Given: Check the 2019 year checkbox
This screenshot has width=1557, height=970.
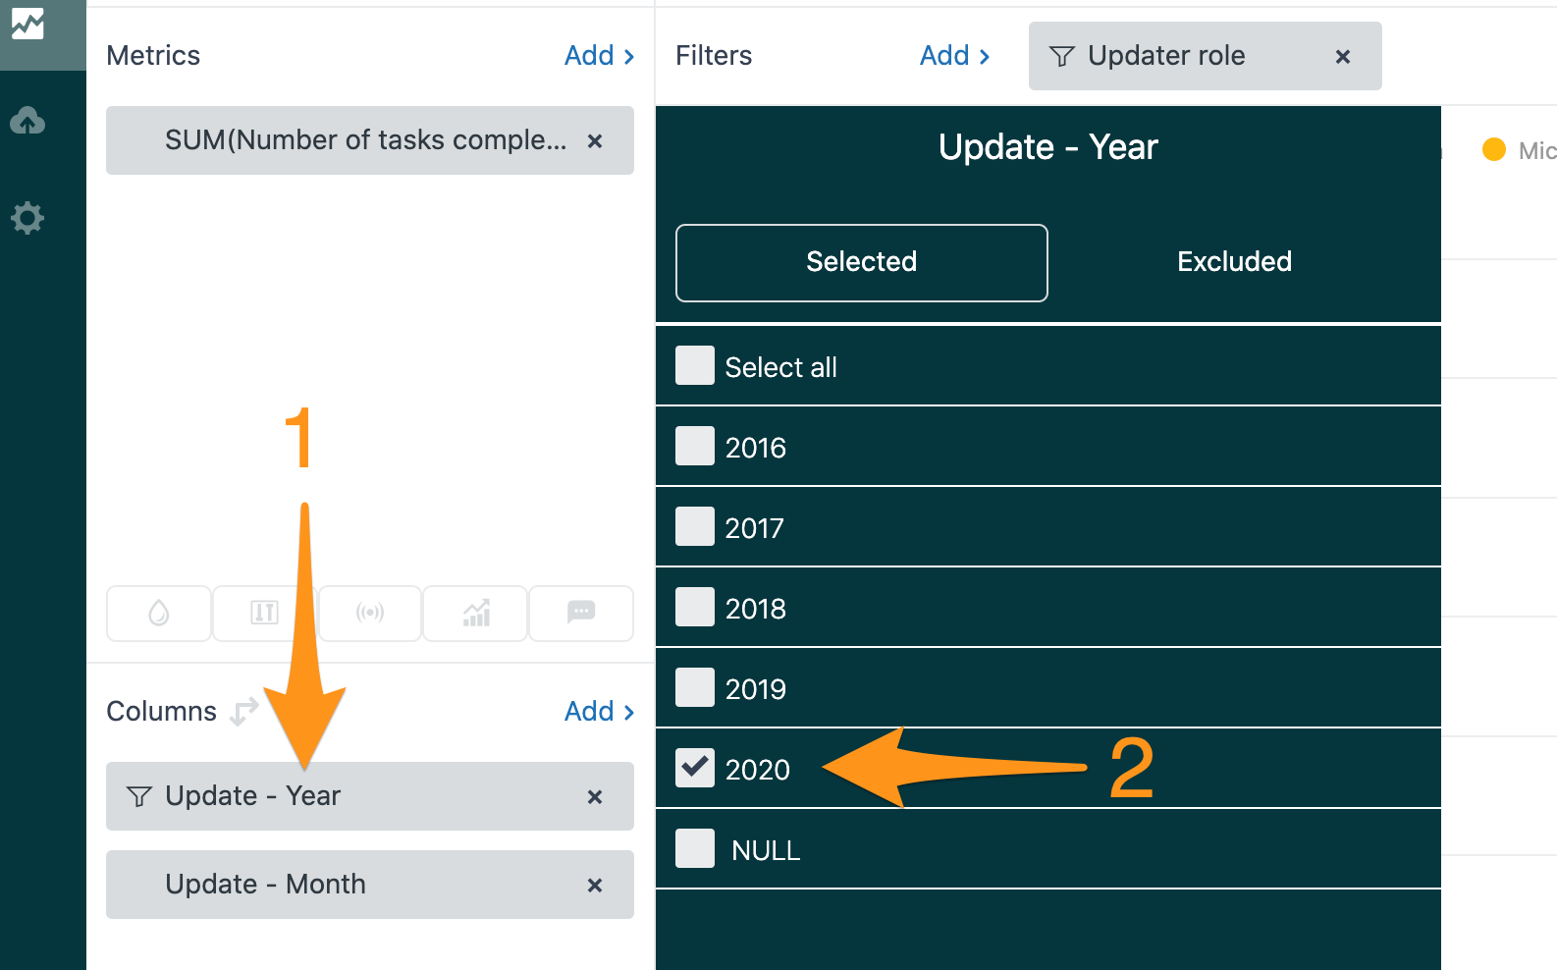Looking at the screenshot, I should point(695,687).
